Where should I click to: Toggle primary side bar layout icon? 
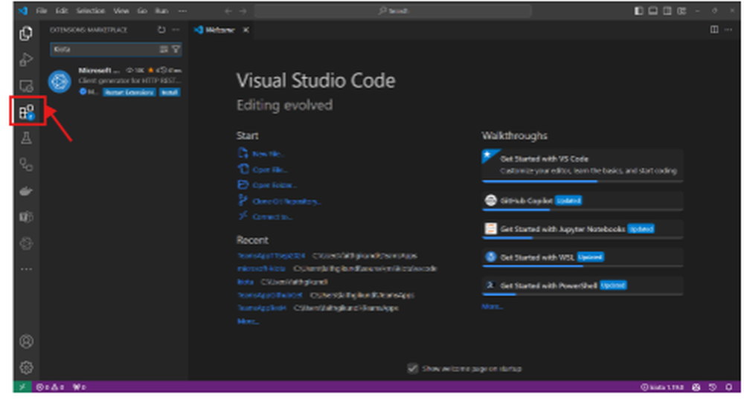pos(639,11)
